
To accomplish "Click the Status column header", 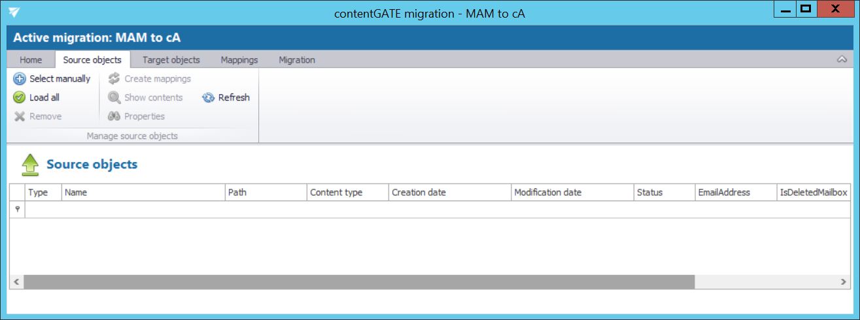I will click(x=663, y=193).
